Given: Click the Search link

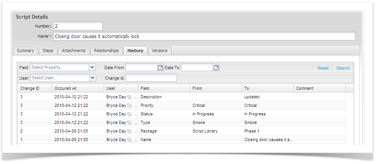Looking at the screenshot, I should [x=343, y=68].
